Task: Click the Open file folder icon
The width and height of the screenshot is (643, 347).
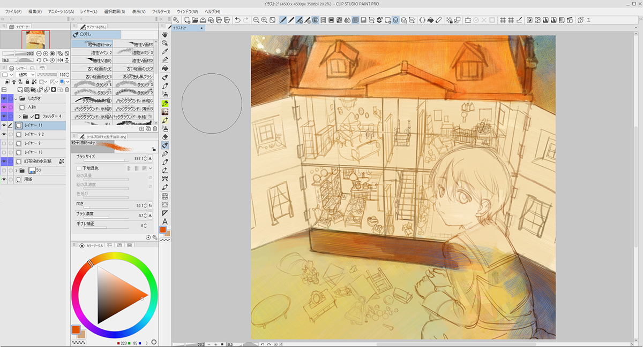Action: pyautogui.click(x=195, y=20)
